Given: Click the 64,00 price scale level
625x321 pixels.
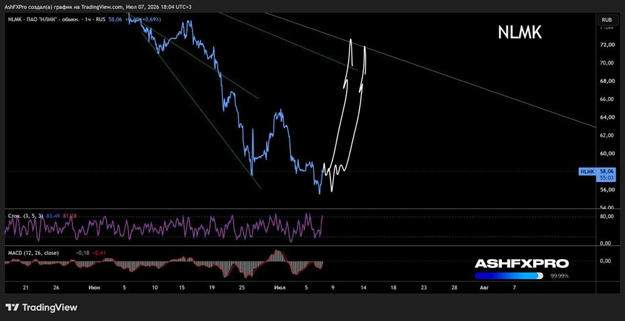Looking at the screenshot, I should tap(607, 117).
